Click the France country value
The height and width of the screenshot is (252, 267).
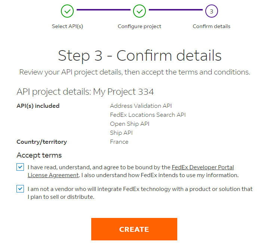click(x=119, y=142)
